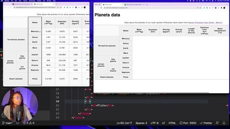This screenshot has height=129, width=230.
Task: Click 142,984 diameter cell in left table
Action: (62, 54)
